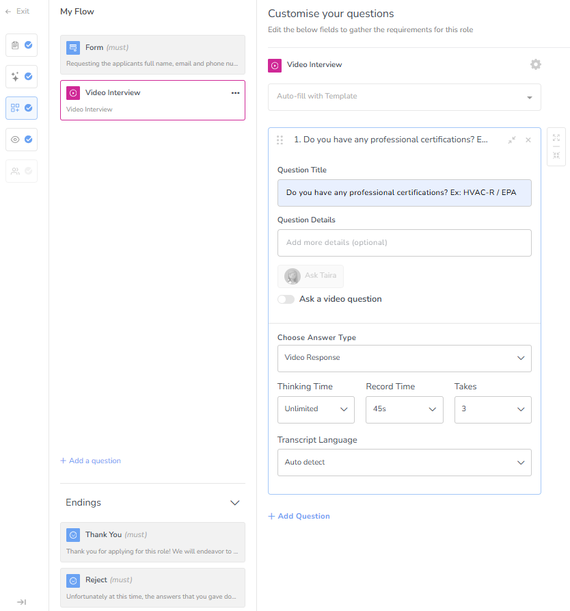Open Auto-fill with Template dropdown

(404, 96)
